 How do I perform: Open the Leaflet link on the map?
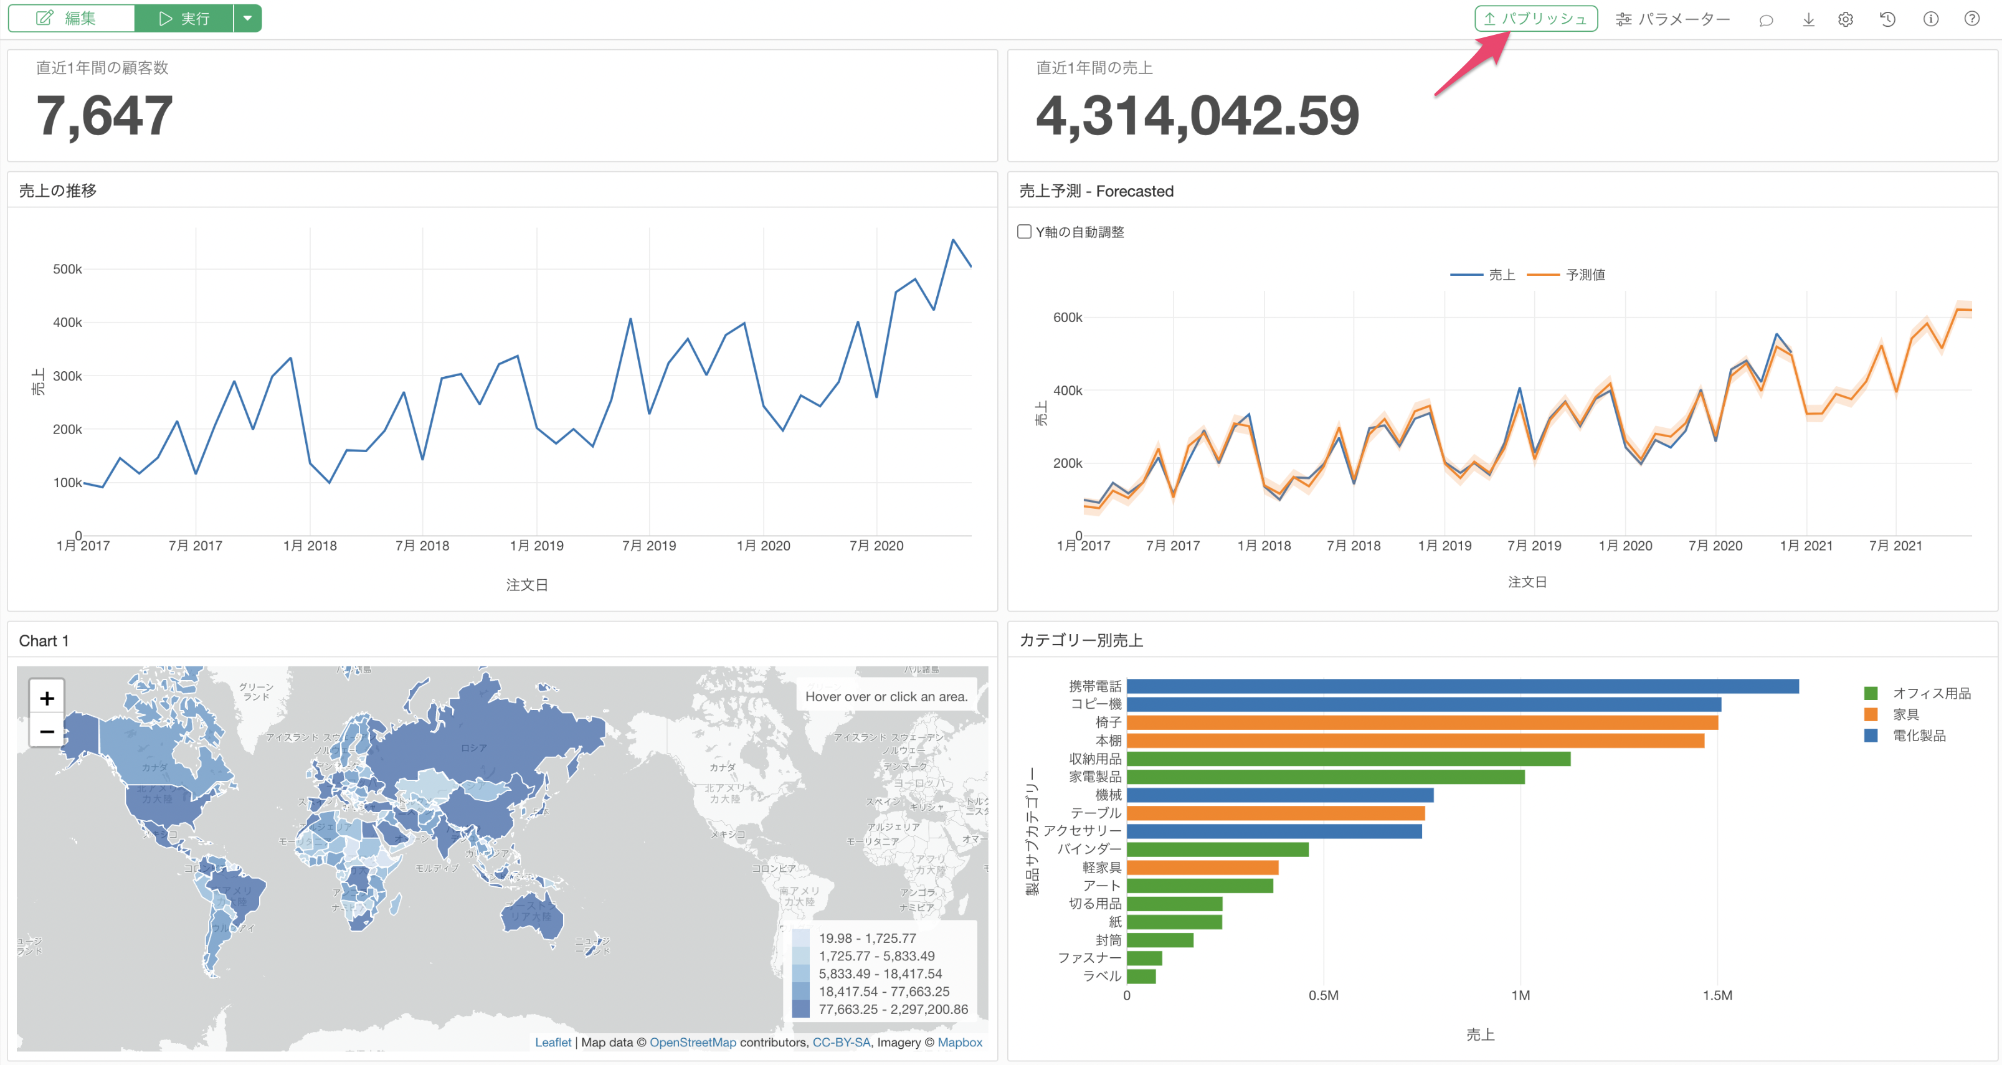[553, 1043]
